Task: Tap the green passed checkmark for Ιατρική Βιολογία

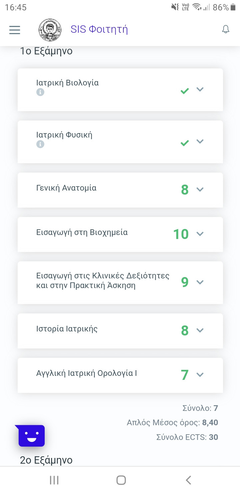Action: 184,90
